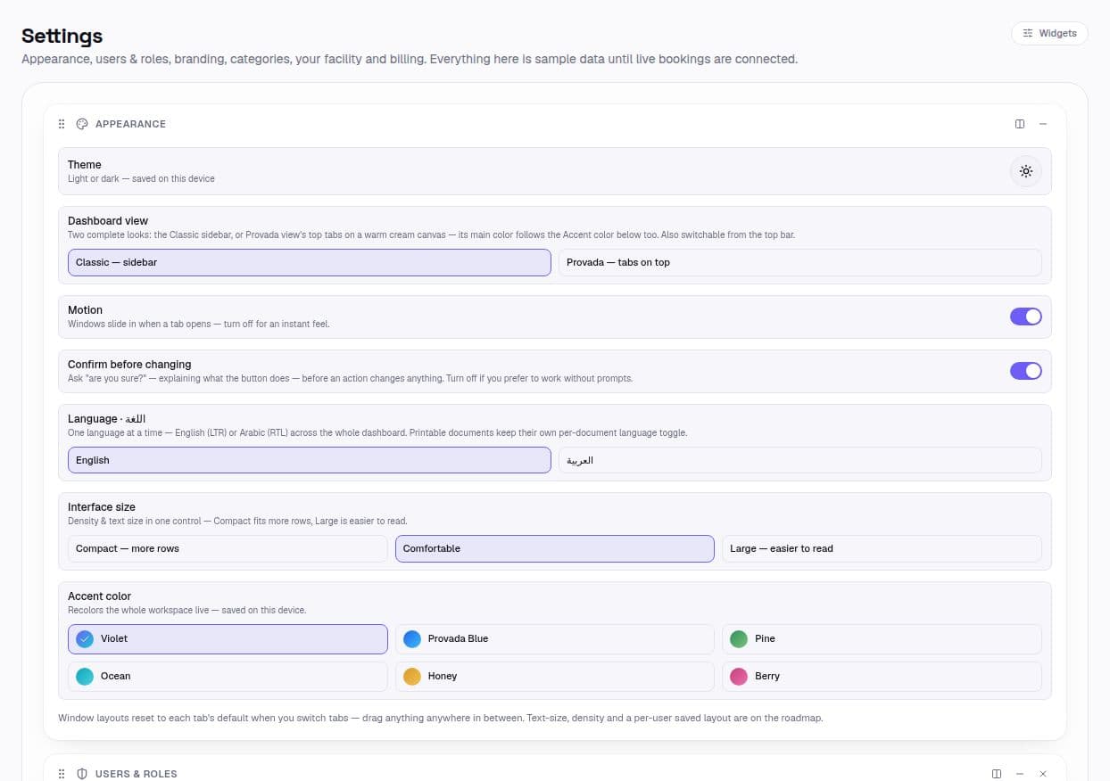Select Provada — tabs on top view
Screen dimensions: 1110x781
(800, 262)
